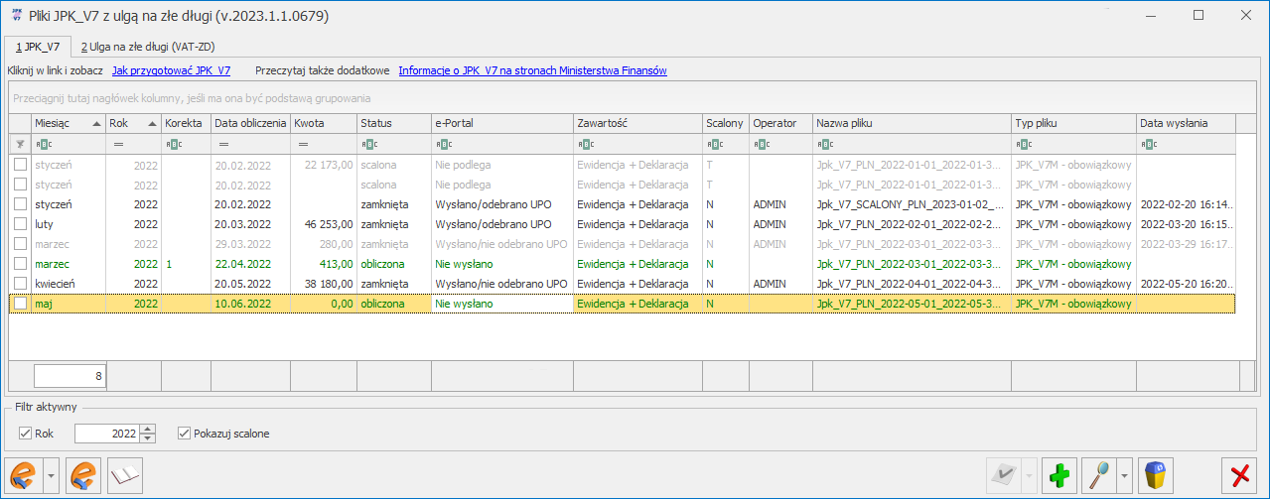Expand dropdown arrow beside first e-Portal icon
The height and width of the screenshot is (499, 1270).
[x=51, y=476]
